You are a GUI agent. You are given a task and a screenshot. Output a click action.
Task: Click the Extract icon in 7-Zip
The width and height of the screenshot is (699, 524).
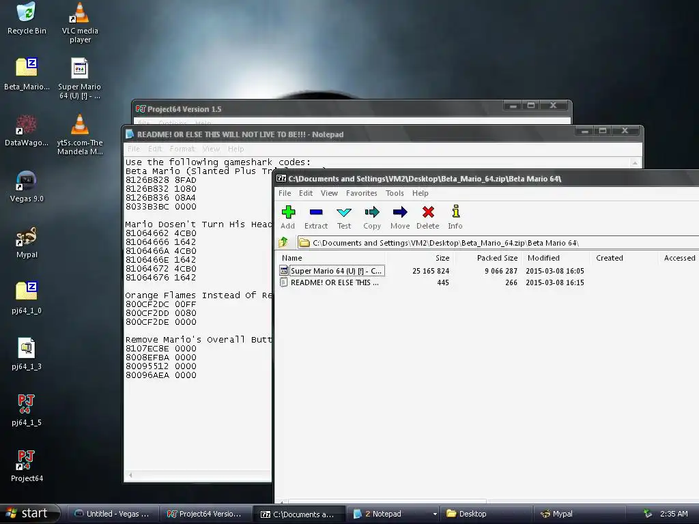[316, 217]
